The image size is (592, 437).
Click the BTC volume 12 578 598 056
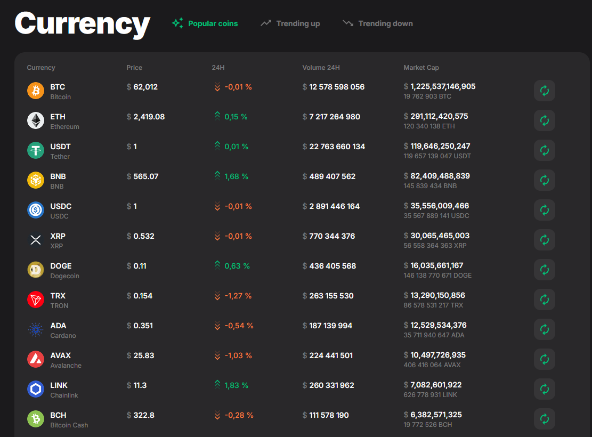334,87
